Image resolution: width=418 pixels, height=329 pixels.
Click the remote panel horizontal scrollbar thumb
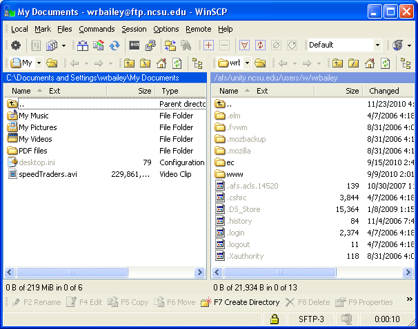click(280, 272)
